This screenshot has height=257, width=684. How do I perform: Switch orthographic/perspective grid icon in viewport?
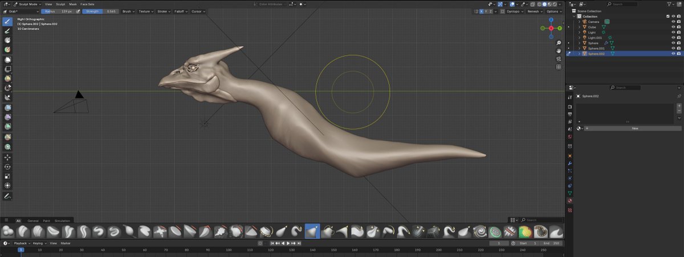point(559,67)
